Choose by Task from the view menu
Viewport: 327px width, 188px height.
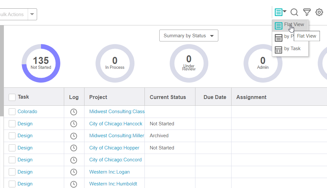click(x=292, y=49)
